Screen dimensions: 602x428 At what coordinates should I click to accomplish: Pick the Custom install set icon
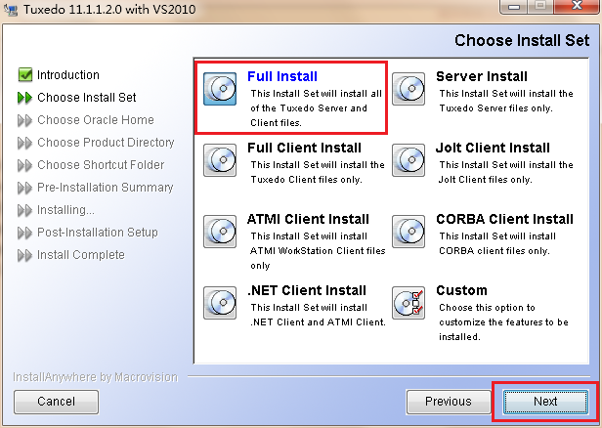(408, 302)
